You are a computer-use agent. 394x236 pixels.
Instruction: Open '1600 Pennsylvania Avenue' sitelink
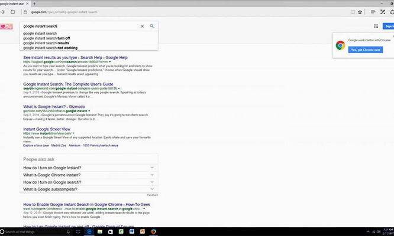[x=101, y=145]
